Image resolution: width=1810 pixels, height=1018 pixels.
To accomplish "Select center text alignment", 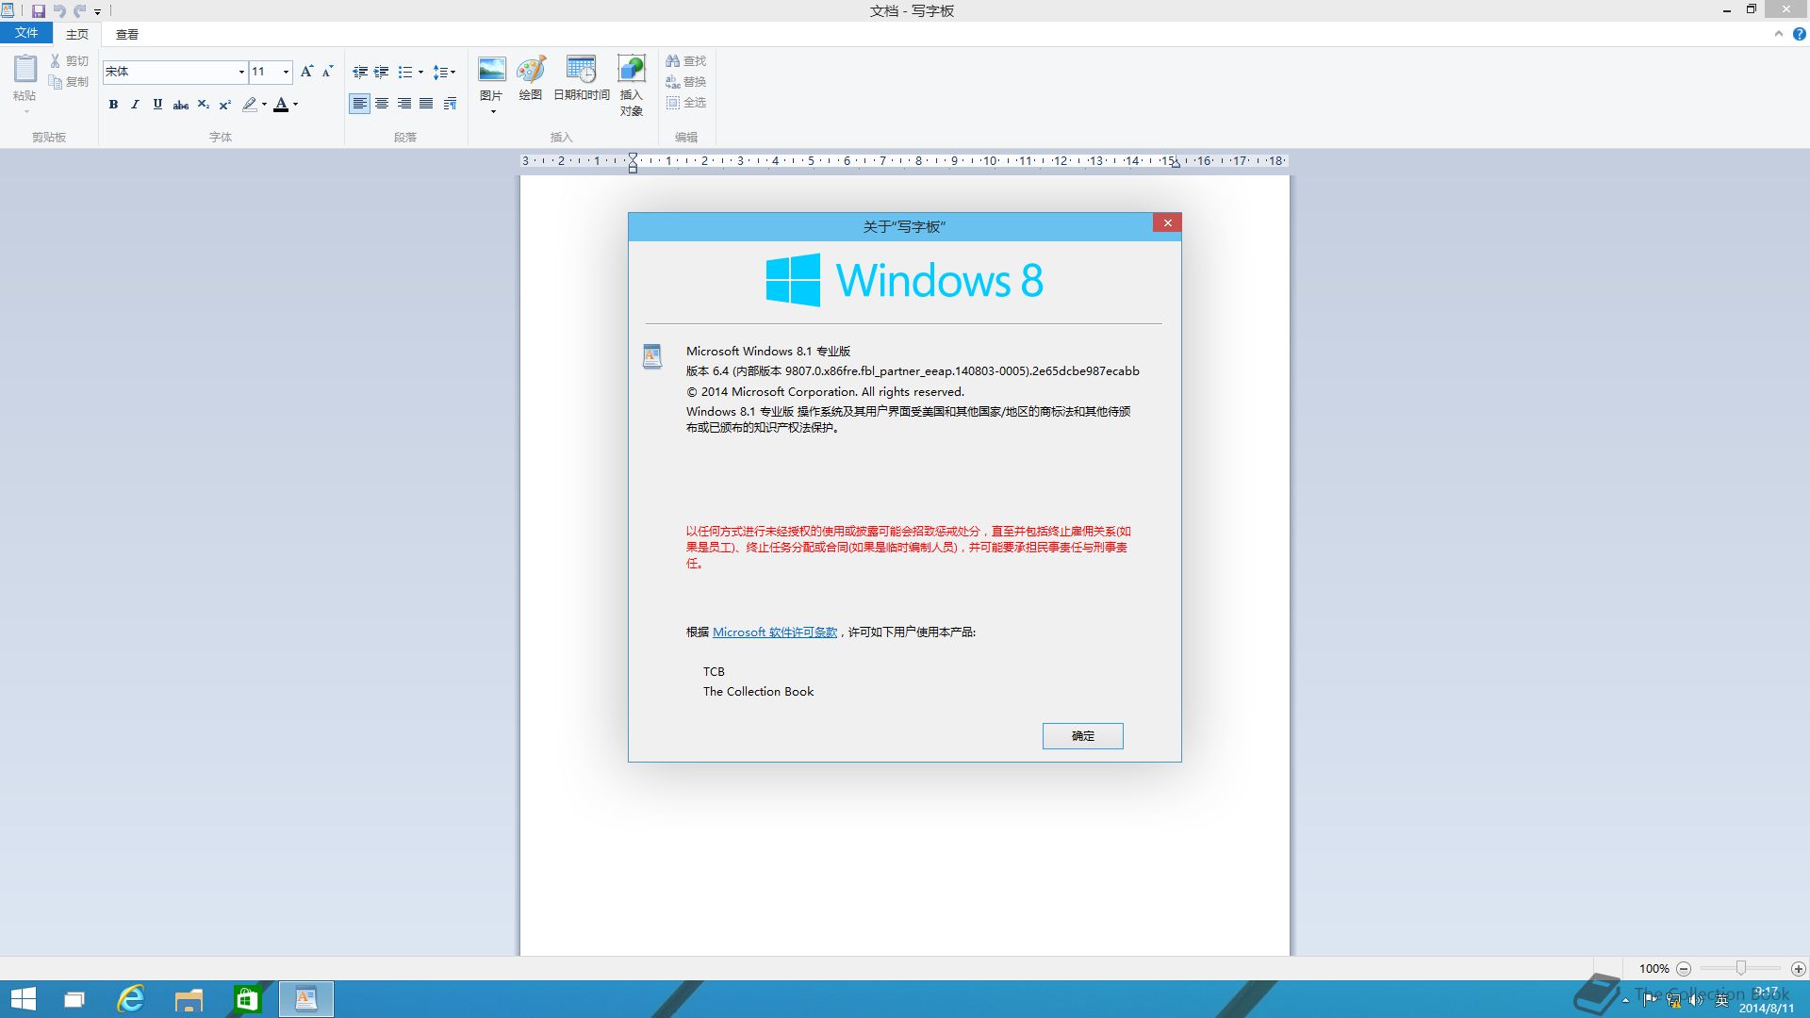I will click(x=382, y=104).
